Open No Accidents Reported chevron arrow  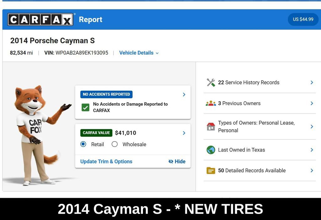click(184, 94)
